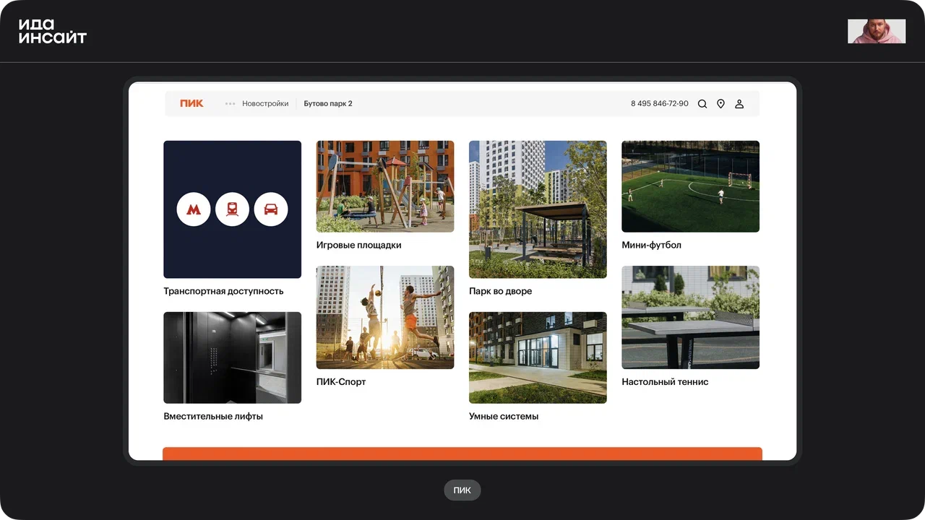Click the car transport icon
This screenshot has height=520, width=925.
tap(271, 209)
